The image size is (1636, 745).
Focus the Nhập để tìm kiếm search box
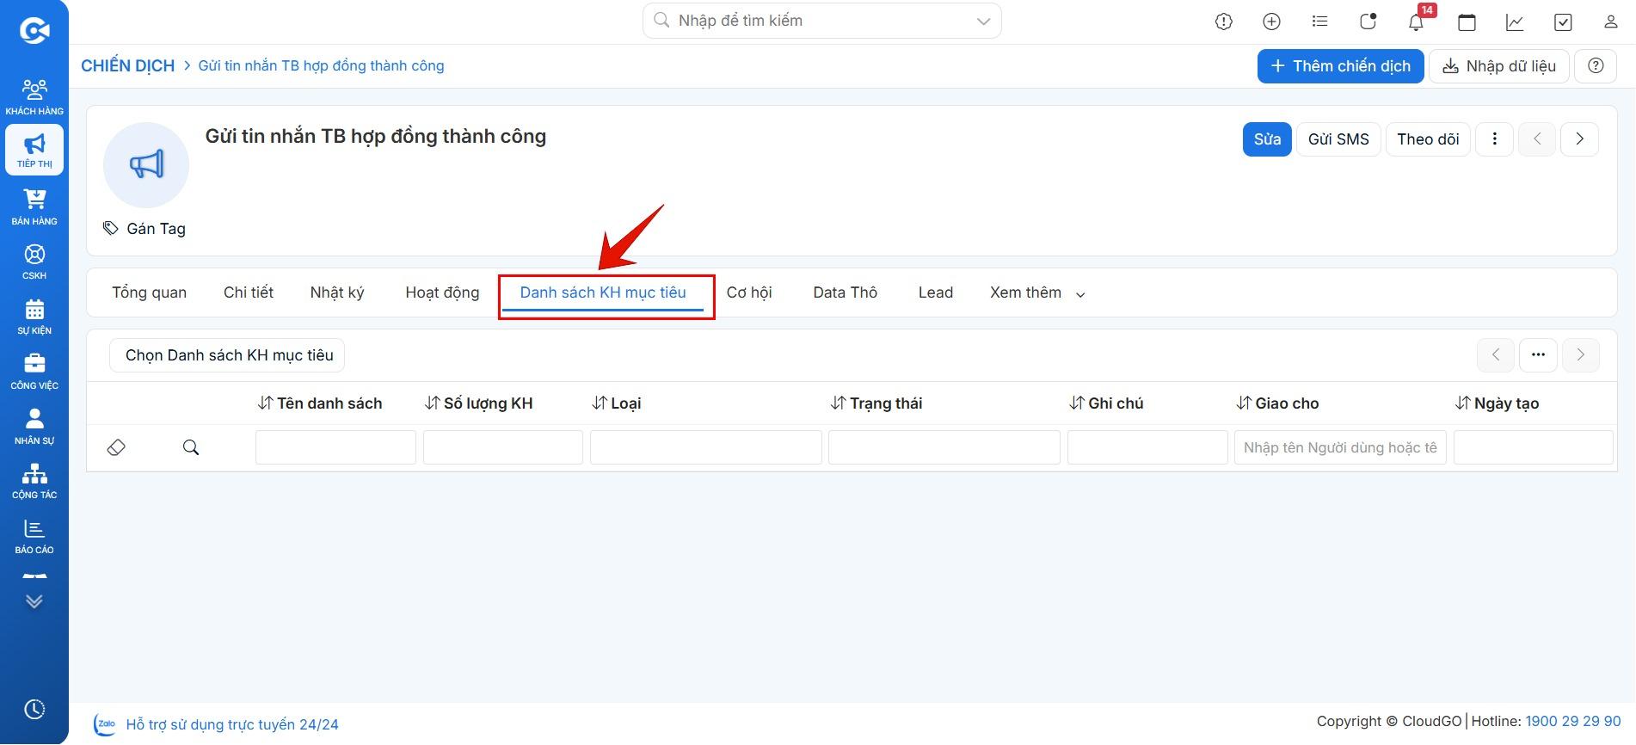[x=821, y=21]
